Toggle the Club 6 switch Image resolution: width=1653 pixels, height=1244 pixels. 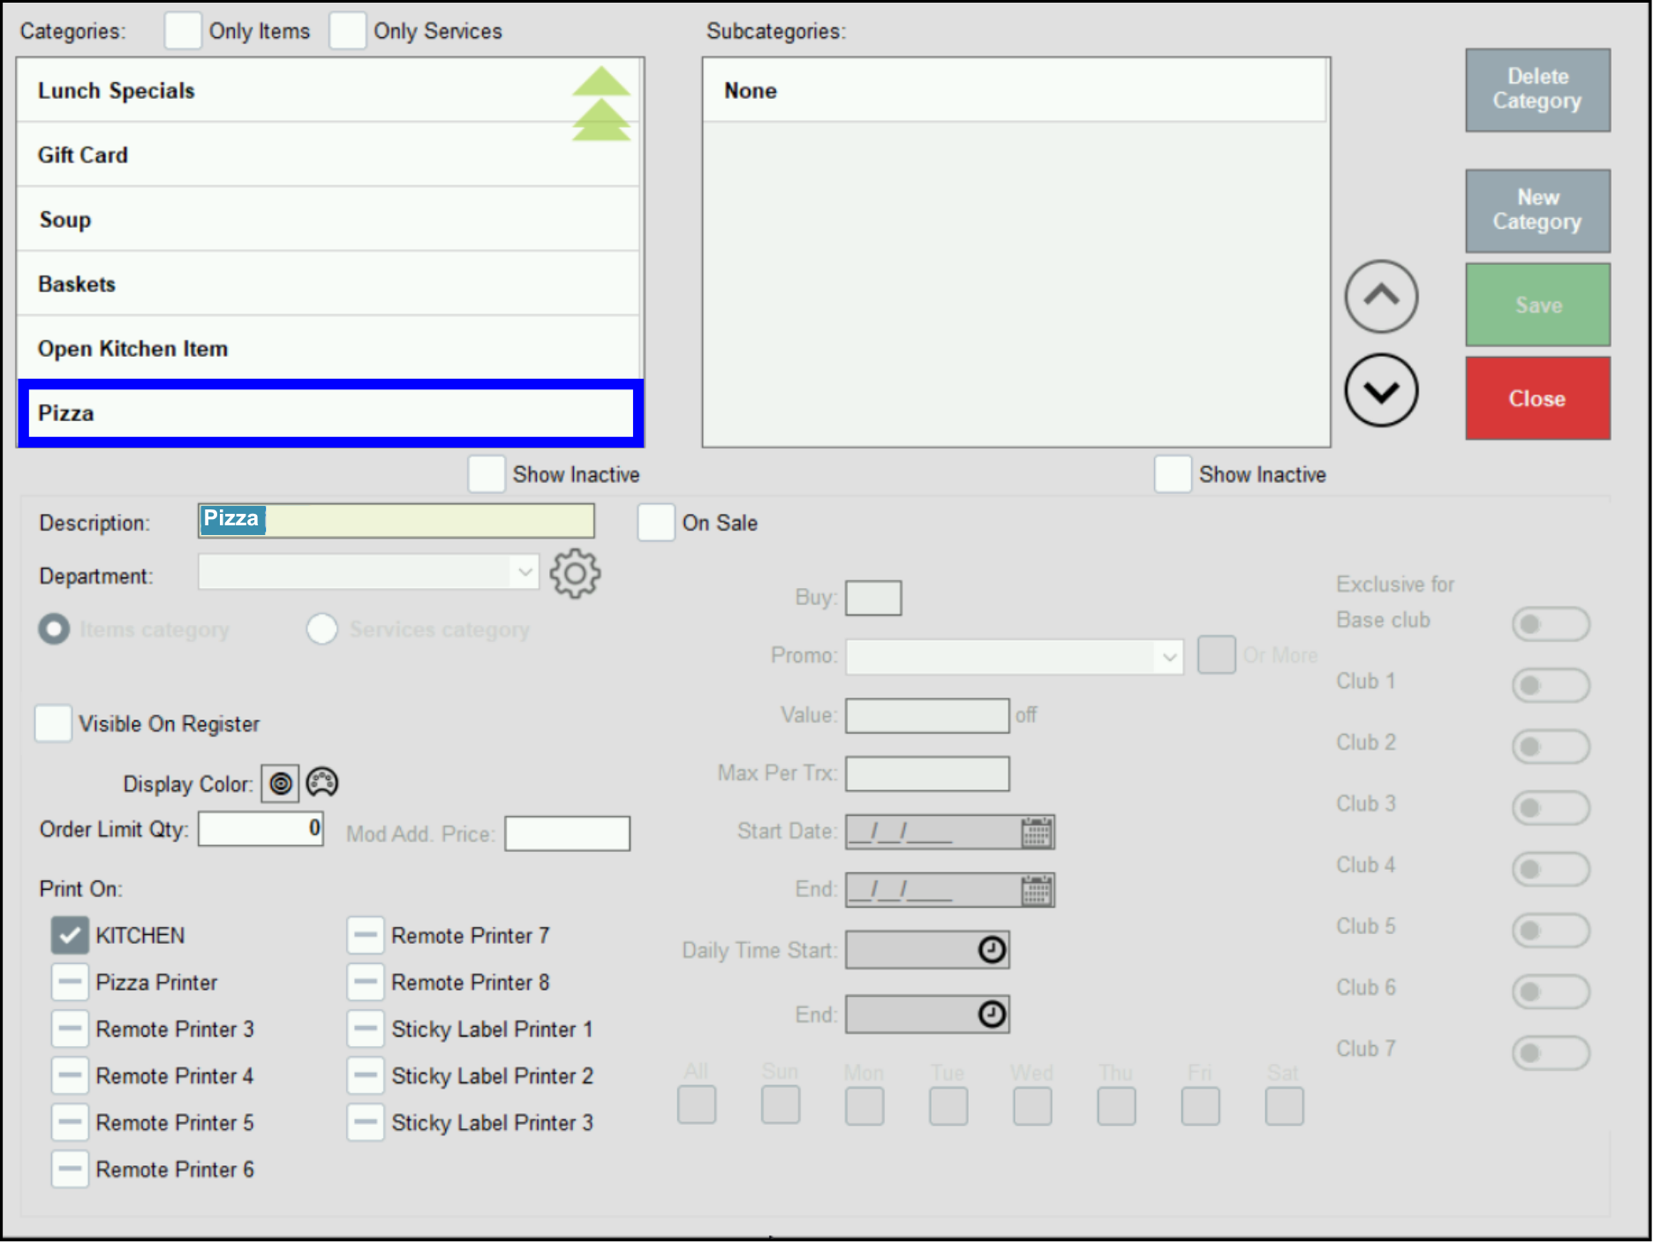point(1551,991)
